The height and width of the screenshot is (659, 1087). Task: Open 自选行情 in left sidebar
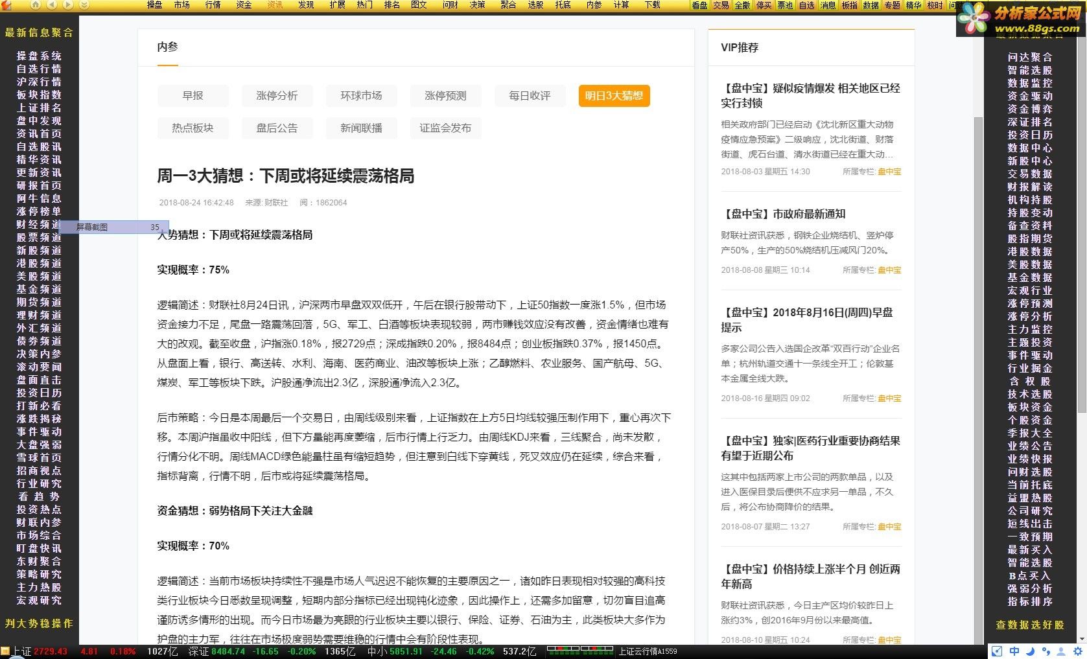pyautogui.click(x=39, y=69)
